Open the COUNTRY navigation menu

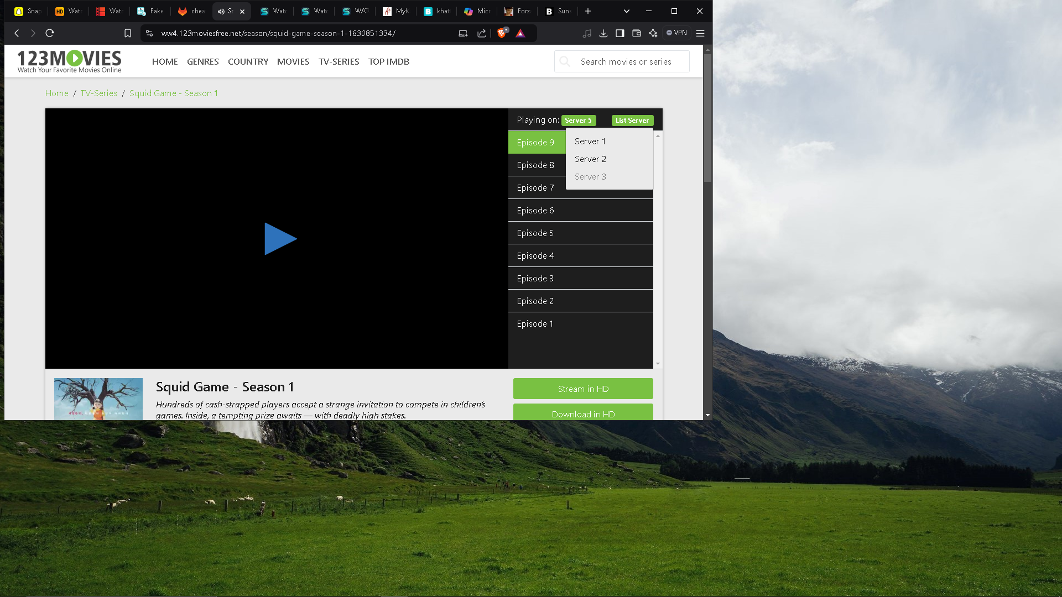coord(248,61)
